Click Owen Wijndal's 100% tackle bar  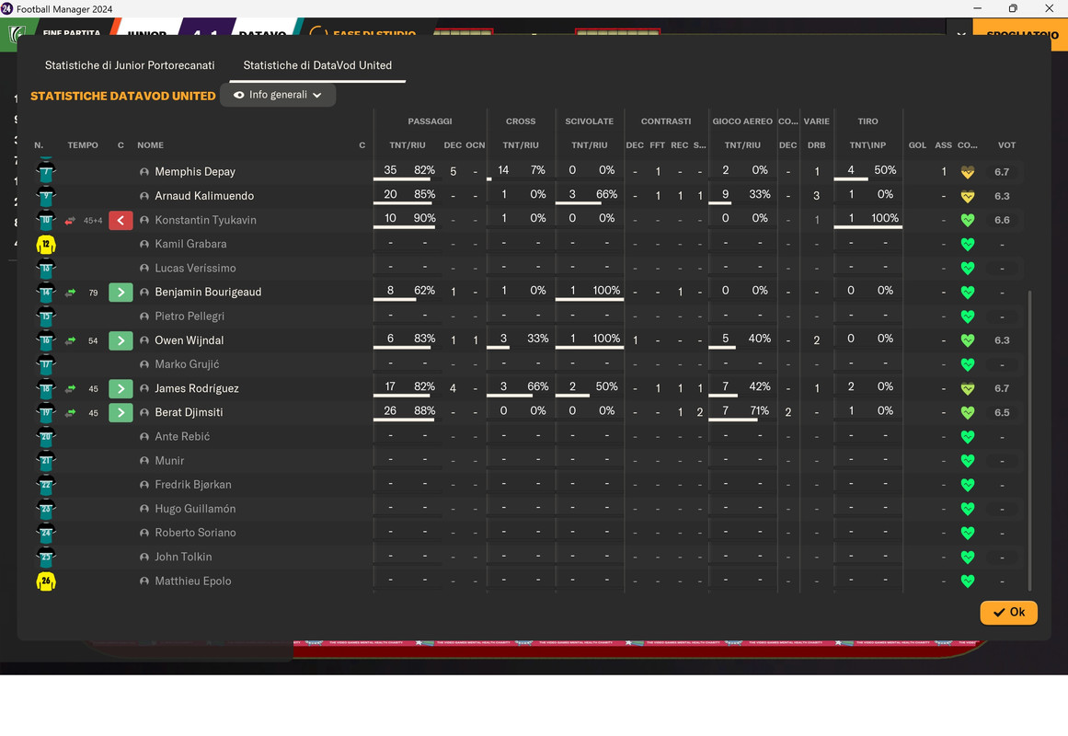coord(589,348)
